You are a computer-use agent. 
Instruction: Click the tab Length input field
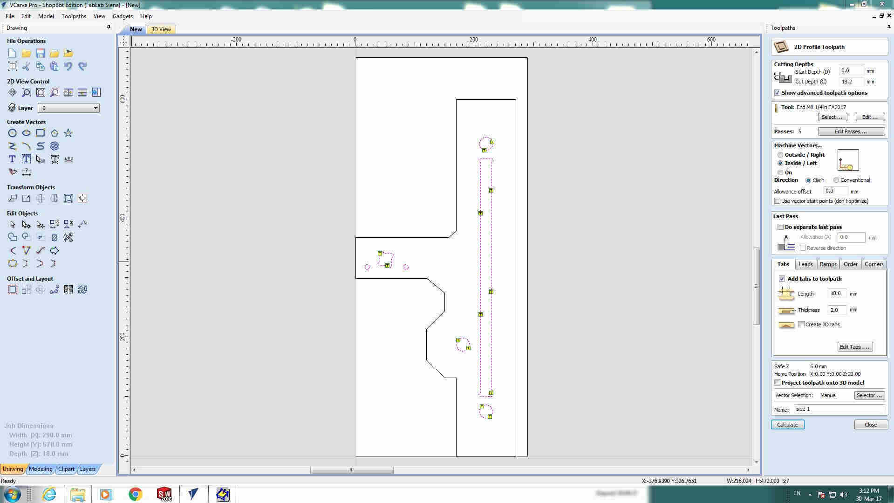[837, 294]
